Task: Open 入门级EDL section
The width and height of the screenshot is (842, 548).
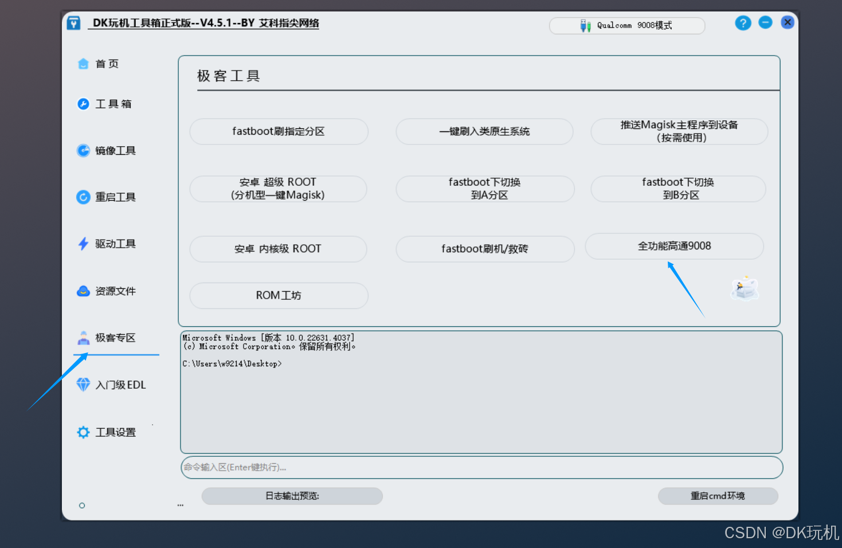Action: 120,385
